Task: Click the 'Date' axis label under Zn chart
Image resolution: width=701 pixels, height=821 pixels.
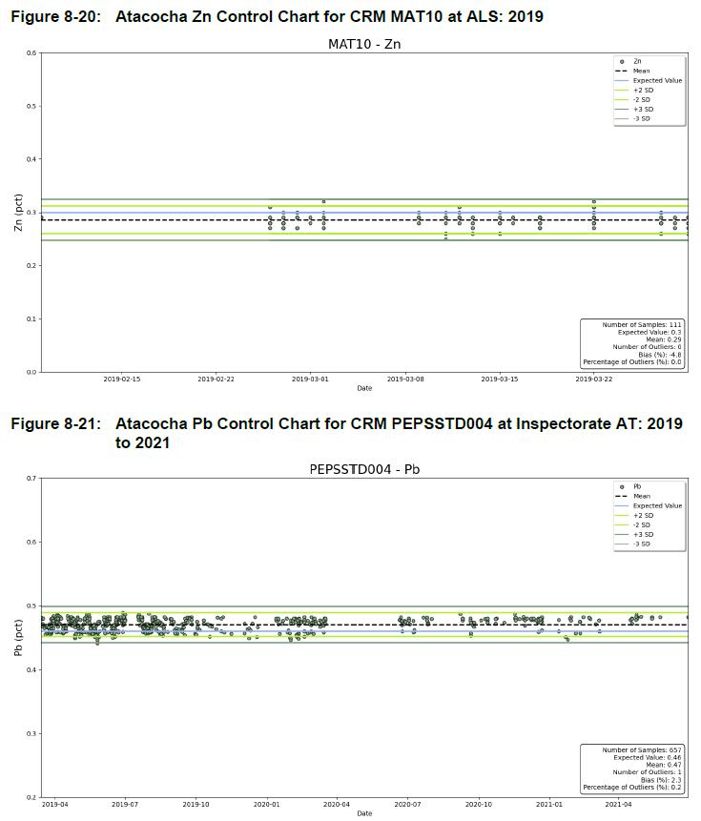Action: (364, 388)
